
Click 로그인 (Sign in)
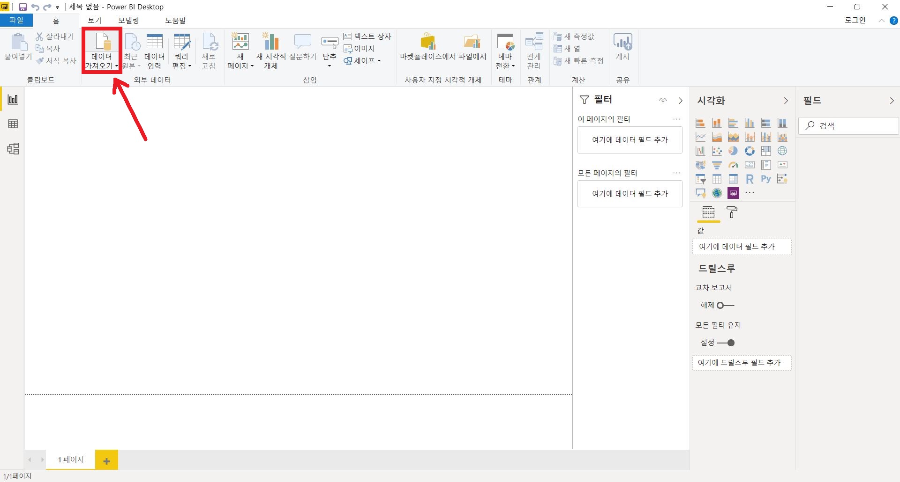coord(855,20)
